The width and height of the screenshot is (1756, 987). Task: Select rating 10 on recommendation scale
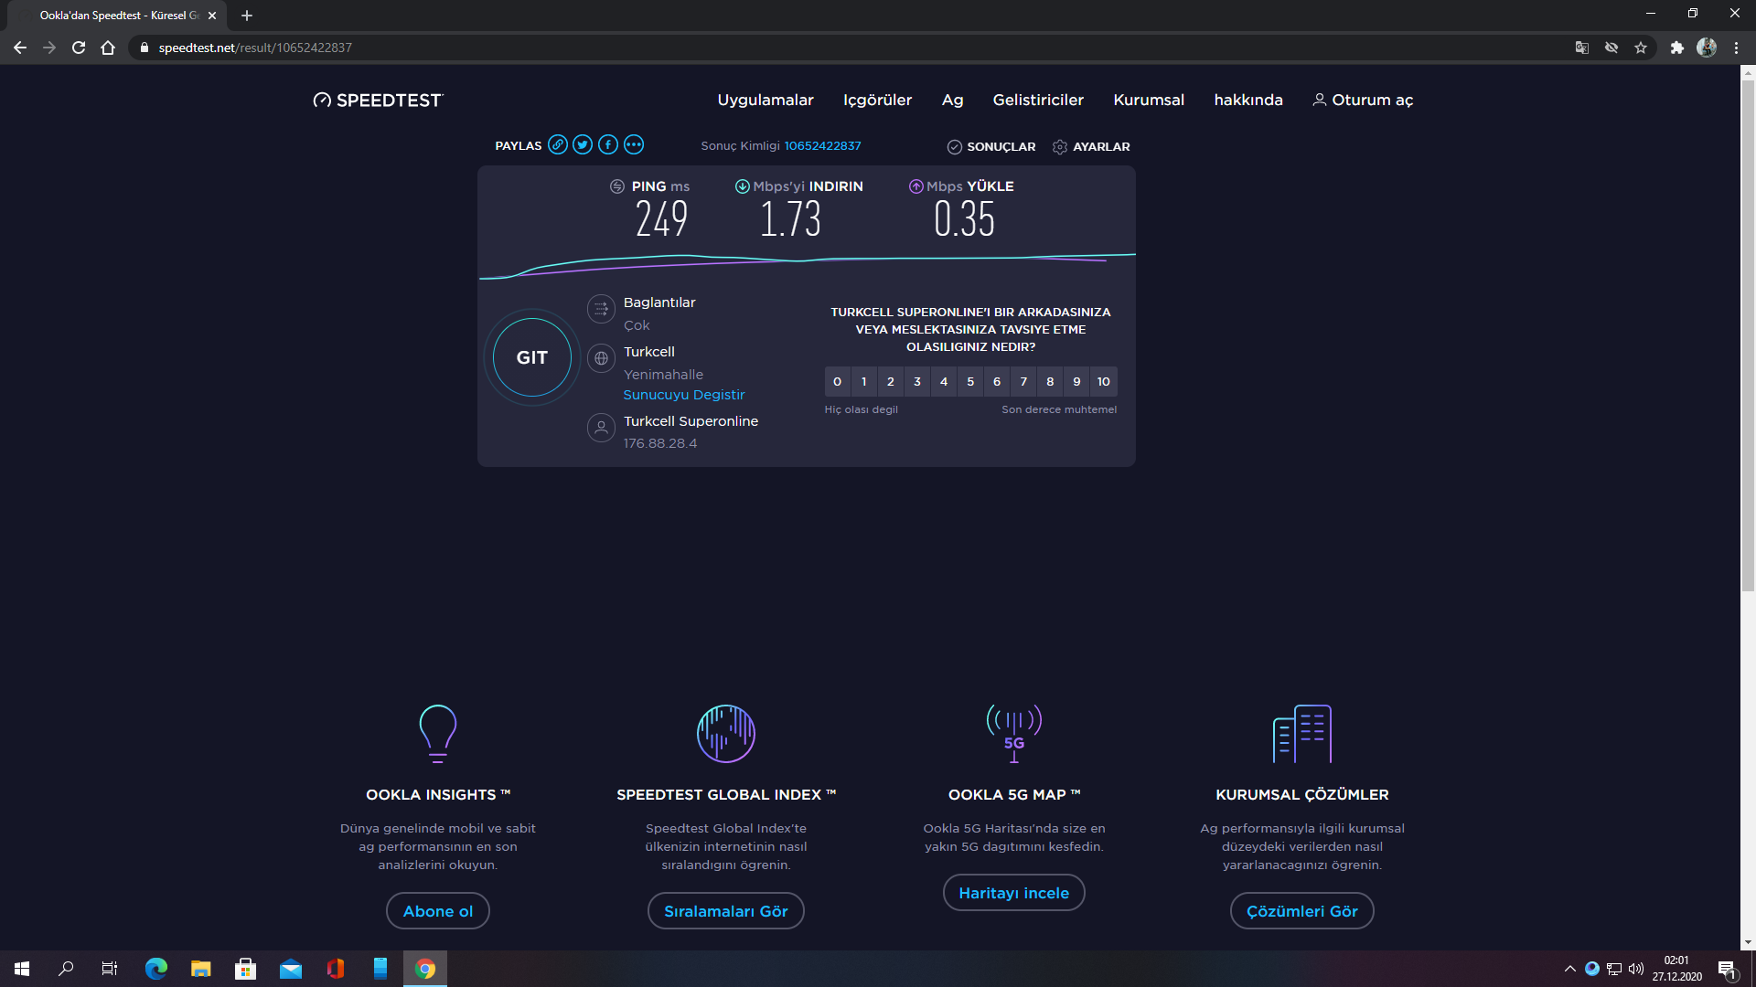point(1104,382)
